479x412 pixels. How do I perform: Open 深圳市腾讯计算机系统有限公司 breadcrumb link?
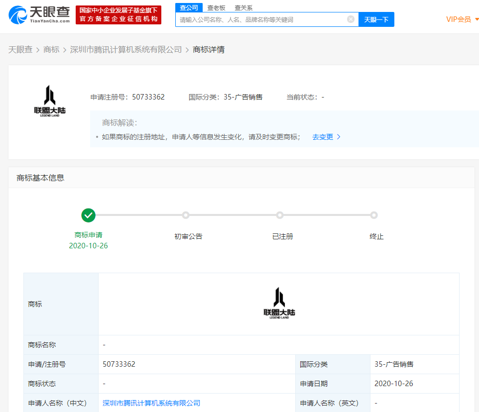pos(126,49)
